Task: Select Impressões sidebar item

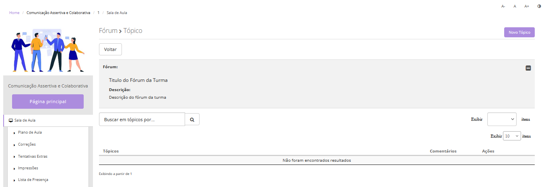Action: tap(28, 168)
